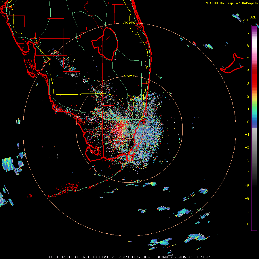This screenshot has width=259, height=259.
Task: Click the 4 value on the scale
Action: click(x=248, y=71)
